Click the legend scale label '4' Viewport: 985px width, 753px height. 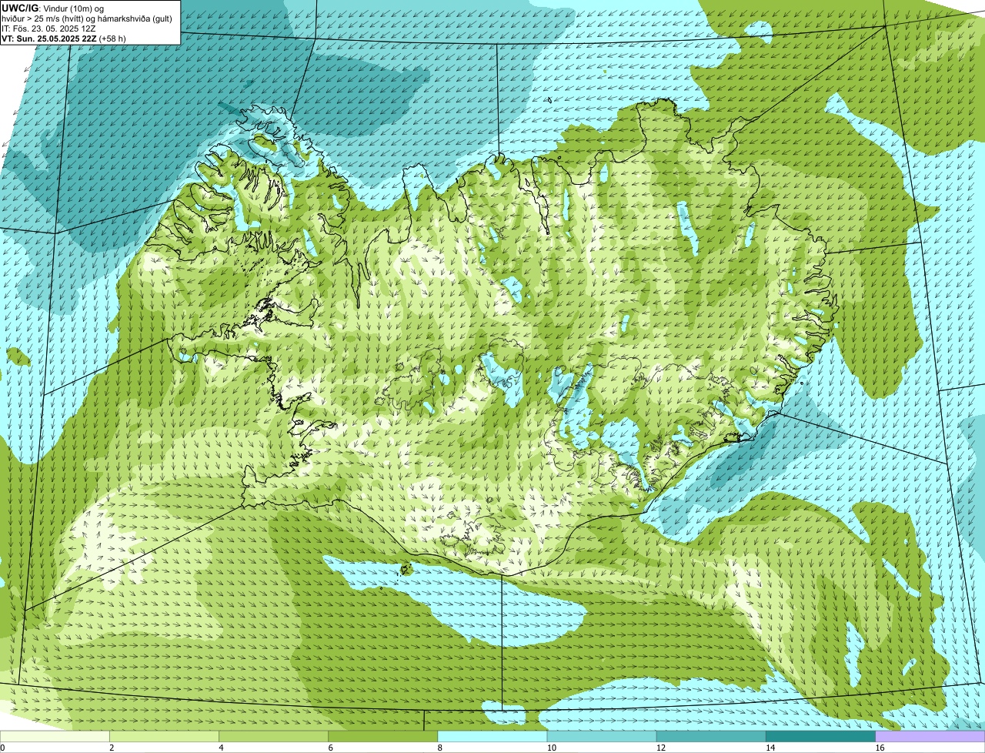click(x=222, y=748)
